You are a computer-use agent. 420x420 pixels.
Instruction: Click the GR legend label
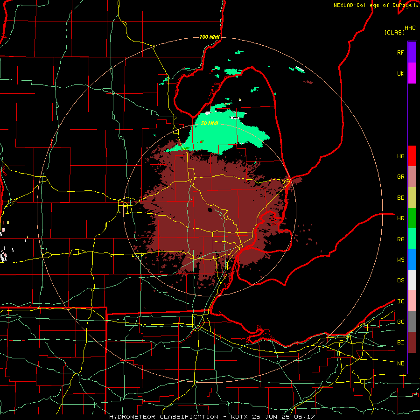click(x=400, y=177)
